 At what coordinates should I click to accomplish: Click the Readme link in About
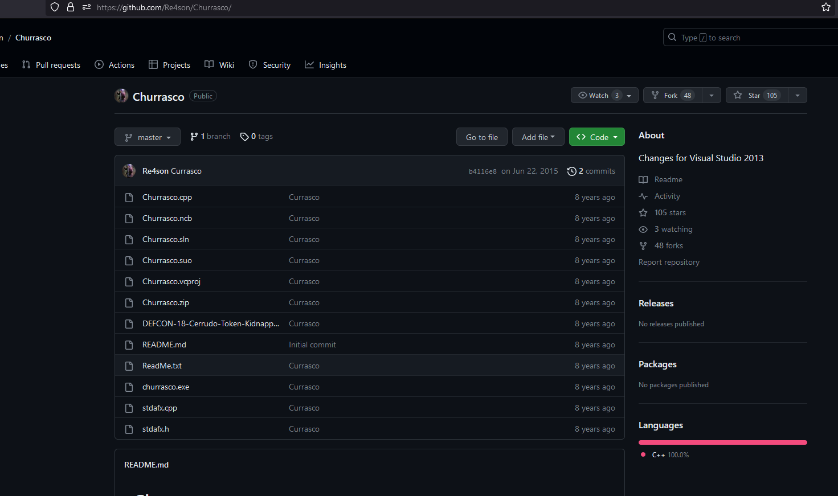(668, 180)
